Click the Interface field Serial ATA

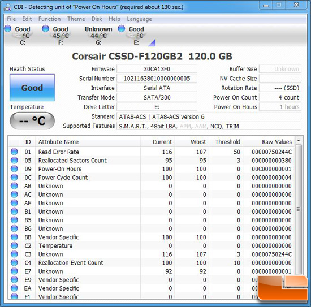coord(157,88)
